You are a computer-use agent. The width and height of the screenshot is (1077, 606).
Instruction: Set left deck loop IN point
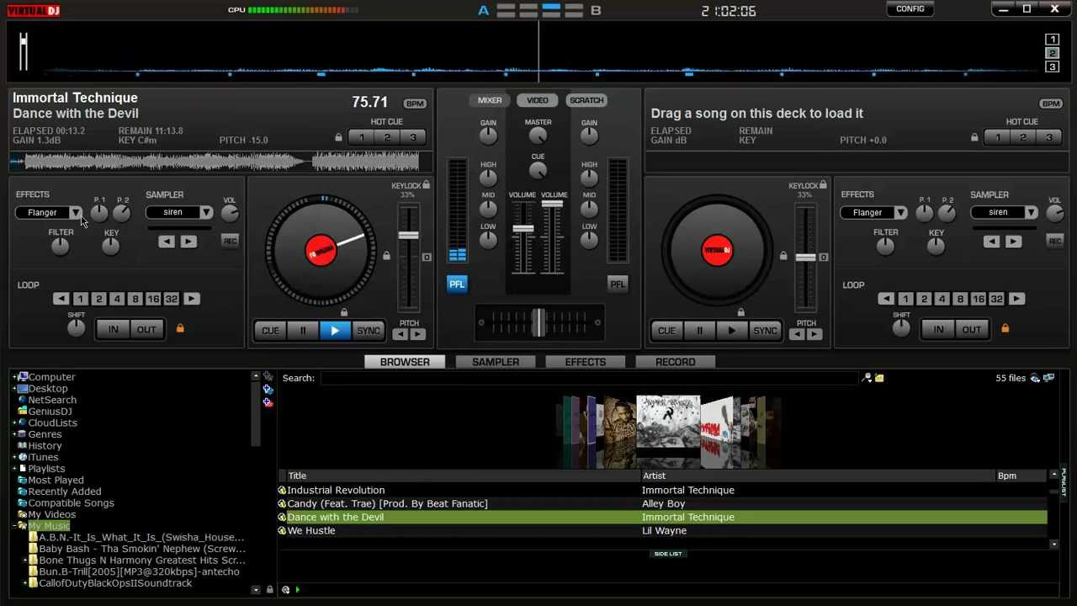pyautogui.click(x=113, y=329)
